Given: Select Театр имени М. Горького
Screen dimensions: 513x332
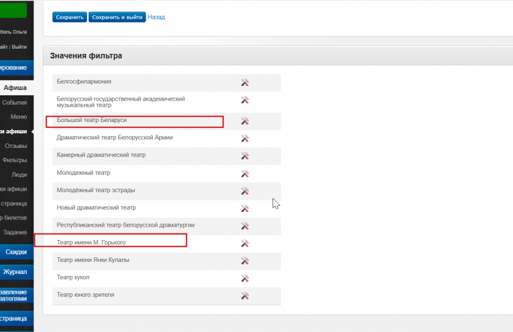Looking at the screenshot, I should point(91,243).
